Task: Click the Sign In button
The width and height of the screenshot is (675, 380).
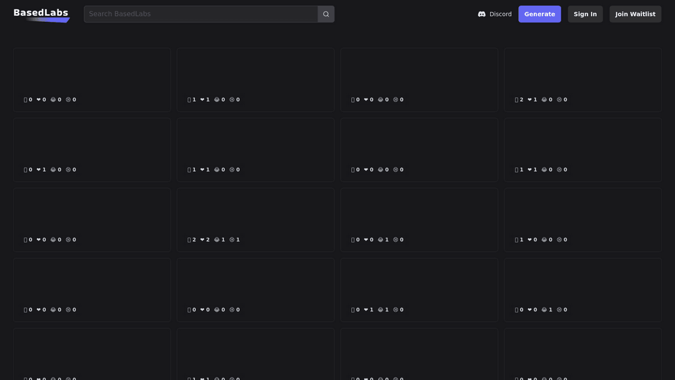Action: coord(584,14)
